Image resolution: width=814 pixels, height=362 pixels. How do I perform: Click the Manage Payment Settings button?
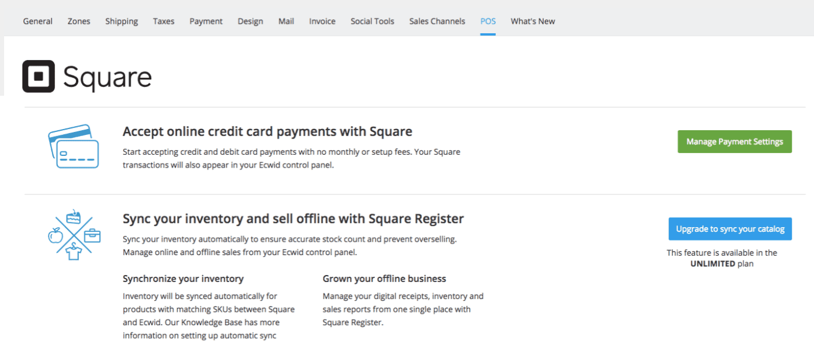(x=735, y=141)
